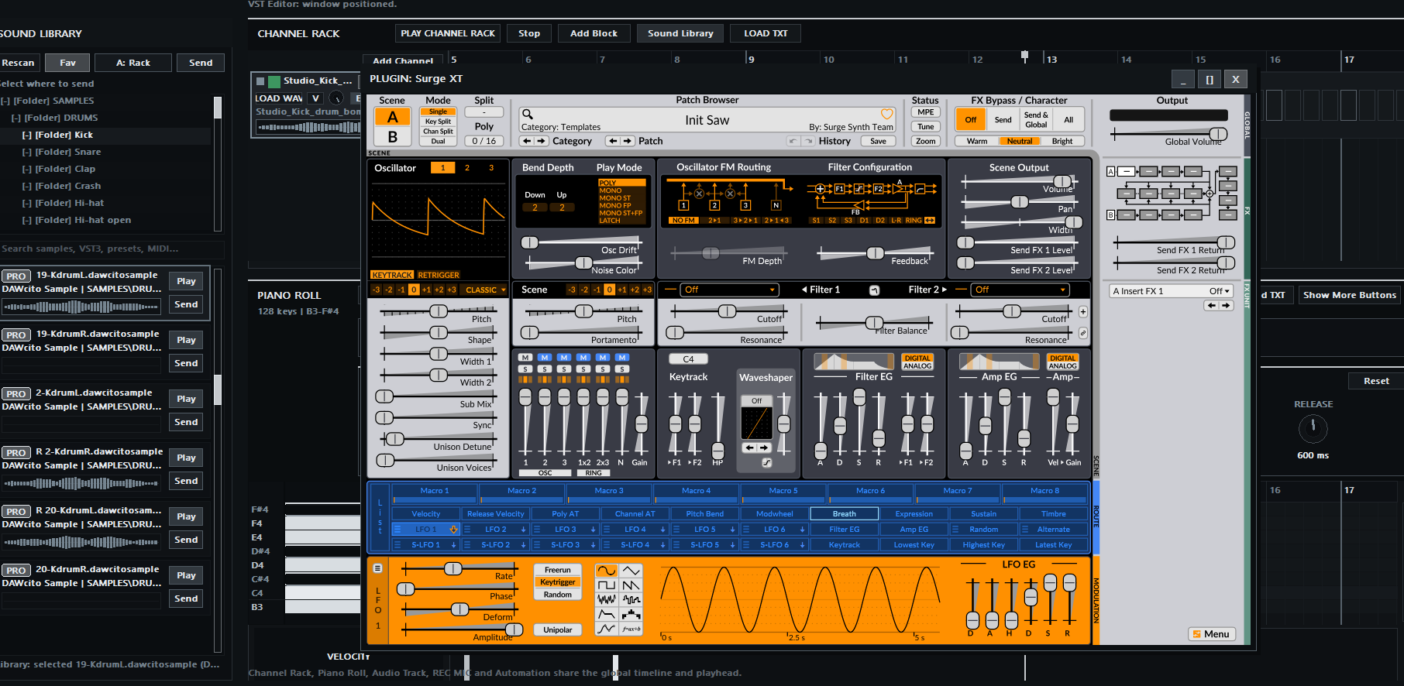Click the undo arrow next to History

click(x=793, y=141)
